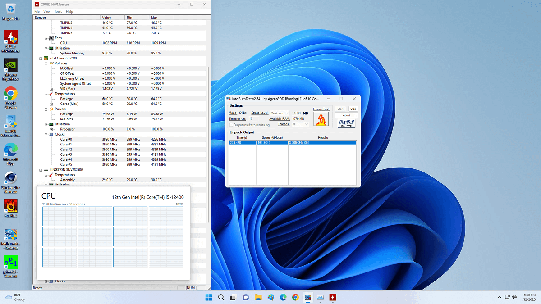Screen dimensions: 541x304
Task: Switch to HWMonitor on the taskbar
Action: coord(332,297)
